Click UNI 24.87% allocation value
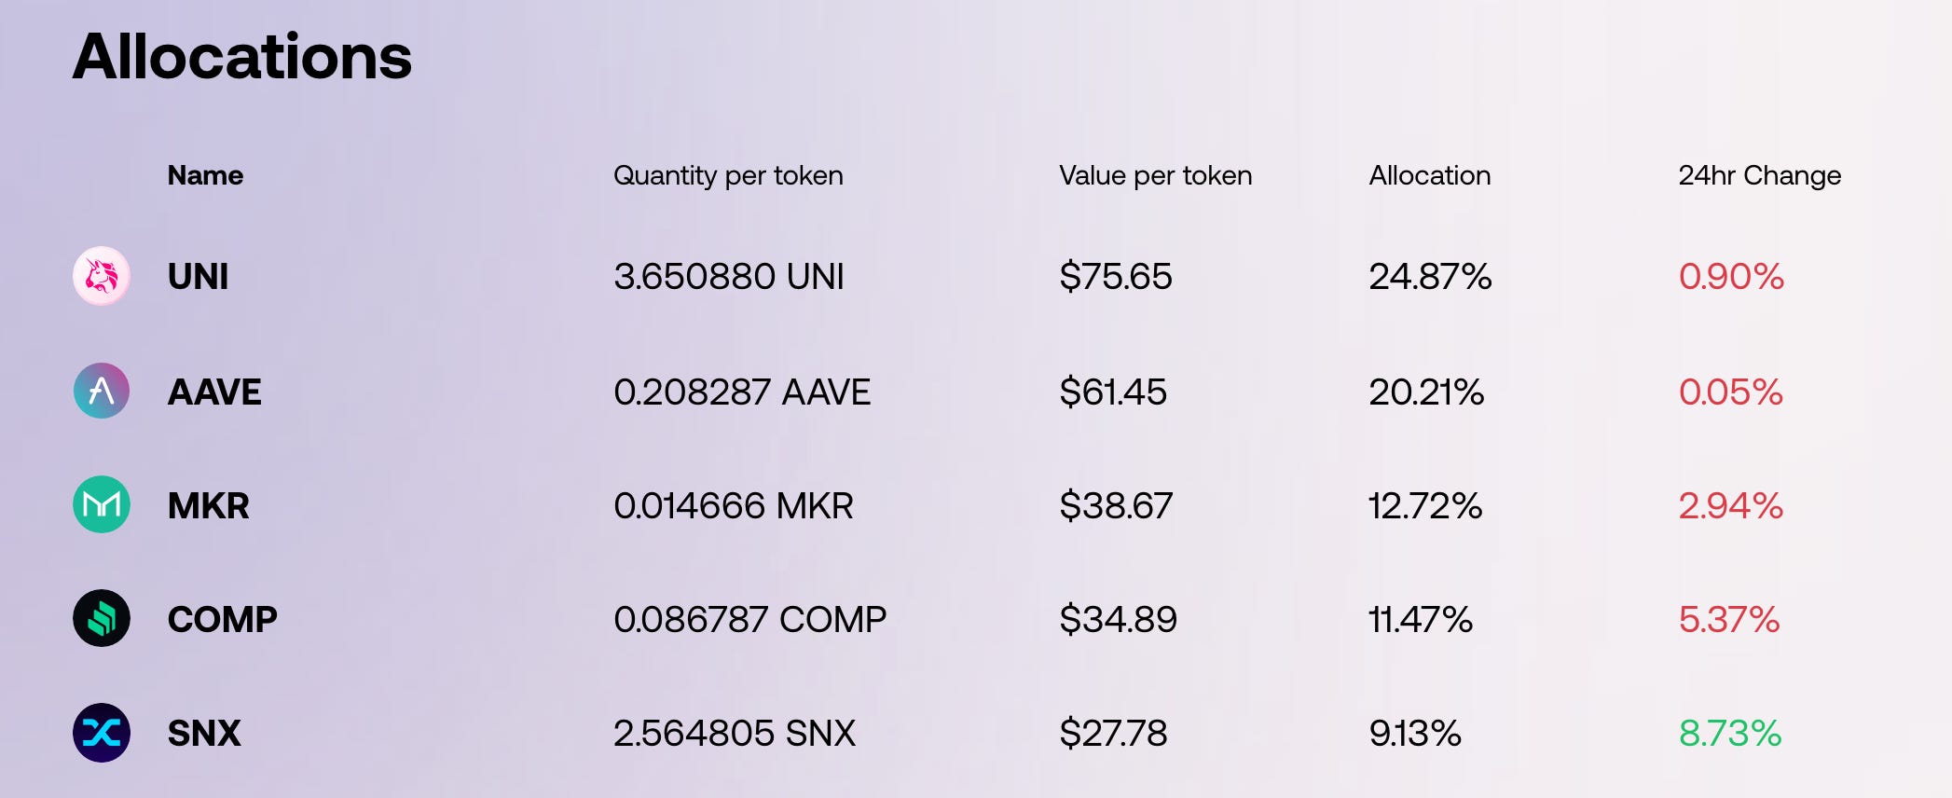 point(1430,277)
